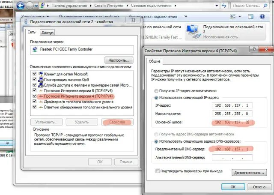The image size is (274, 195).
Task: Expand arrow after Сетевые подключения breadcrumb
Action: click(x=175, y=6)
